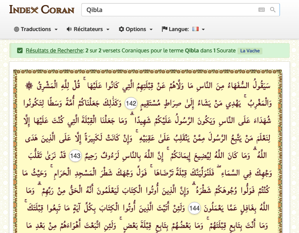Open the Résultats de Recherche link
The height and width of the screenshot is (233, 299).
pos(55,50)
